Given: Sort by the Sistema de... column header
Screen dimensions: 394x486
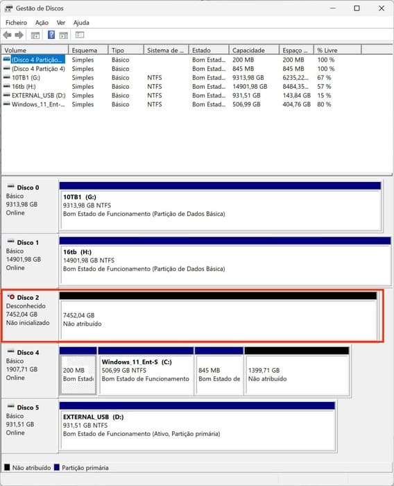Looking at the screenshot, I should (x=166, y=50).
